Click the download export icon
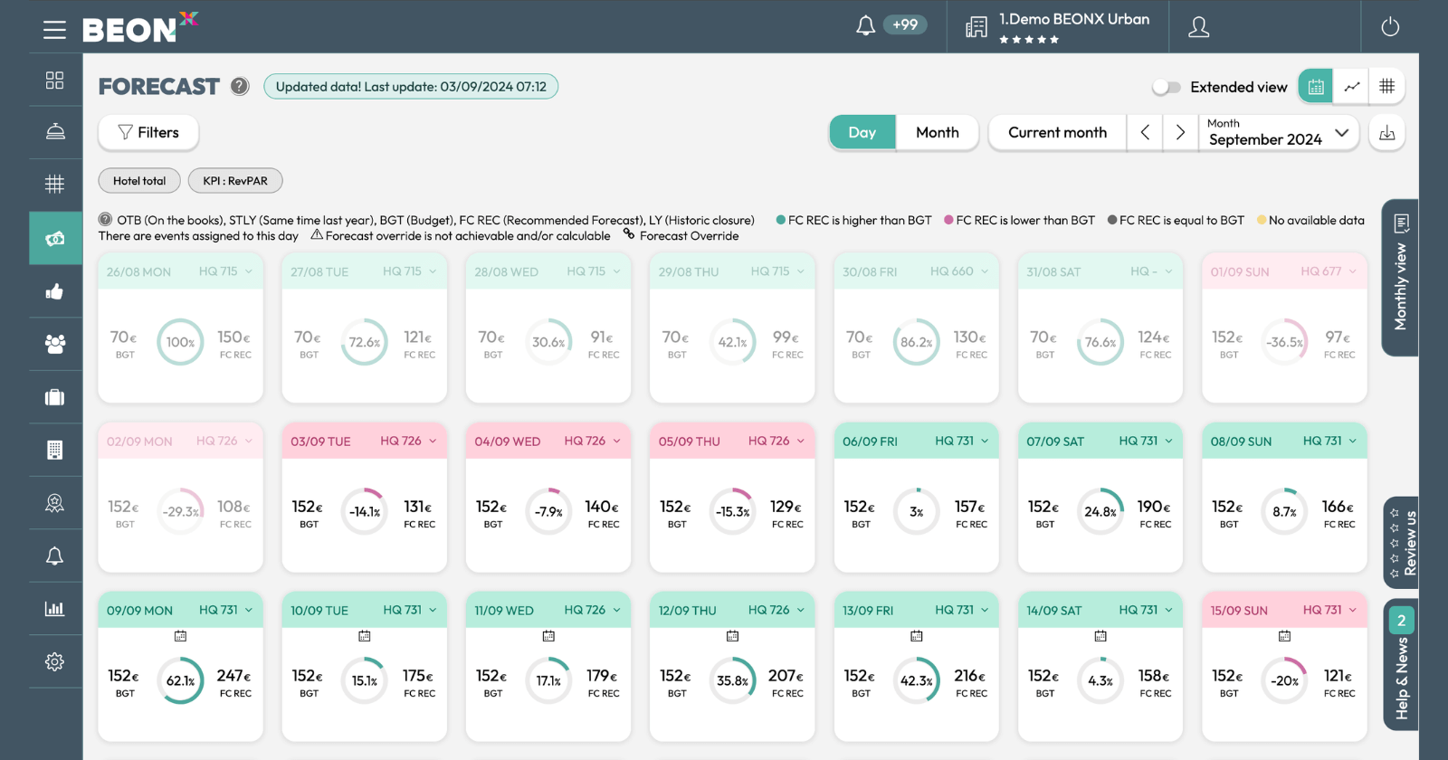This screenshot has height=760, width=1448. [1386, 133]
